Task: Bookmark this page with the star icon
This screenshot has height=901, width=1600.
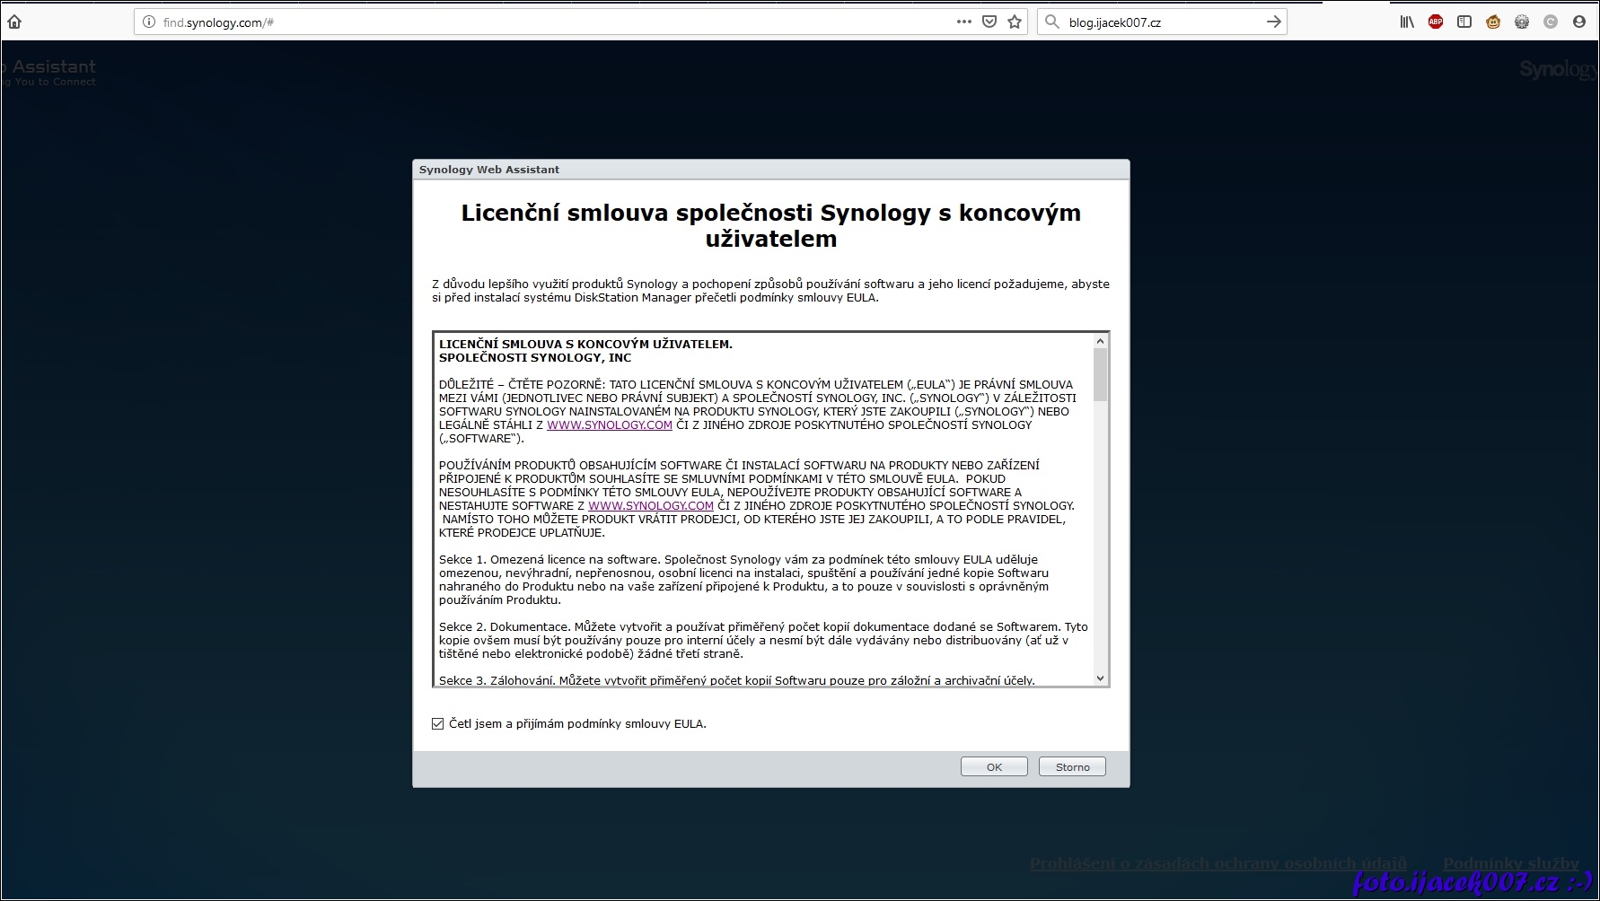Action: click(x=1015, y=22)
